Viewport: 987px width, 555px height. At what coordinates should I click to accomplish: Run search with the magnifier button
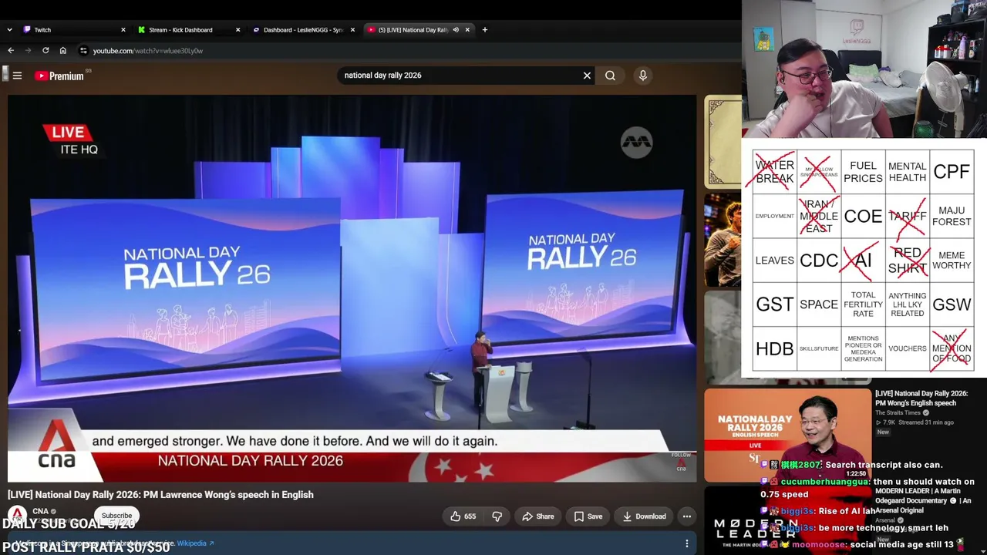[610, 76]
